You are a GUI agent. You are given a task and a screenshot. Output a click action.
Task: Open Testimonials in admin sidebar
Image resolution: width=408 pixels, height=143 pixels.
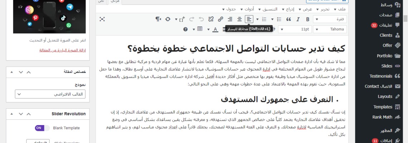pyautogui.click(x=381, y=76)
